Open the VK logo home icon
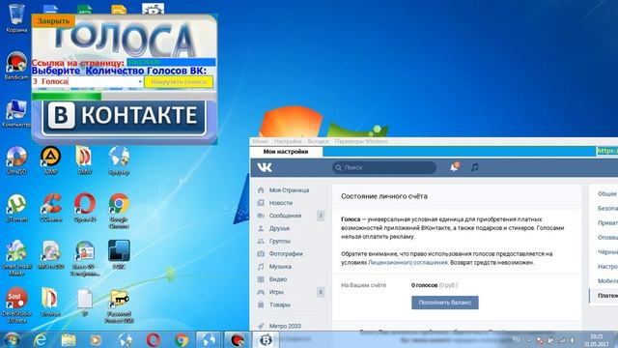The image size is (618, 348). pos(265,167)
